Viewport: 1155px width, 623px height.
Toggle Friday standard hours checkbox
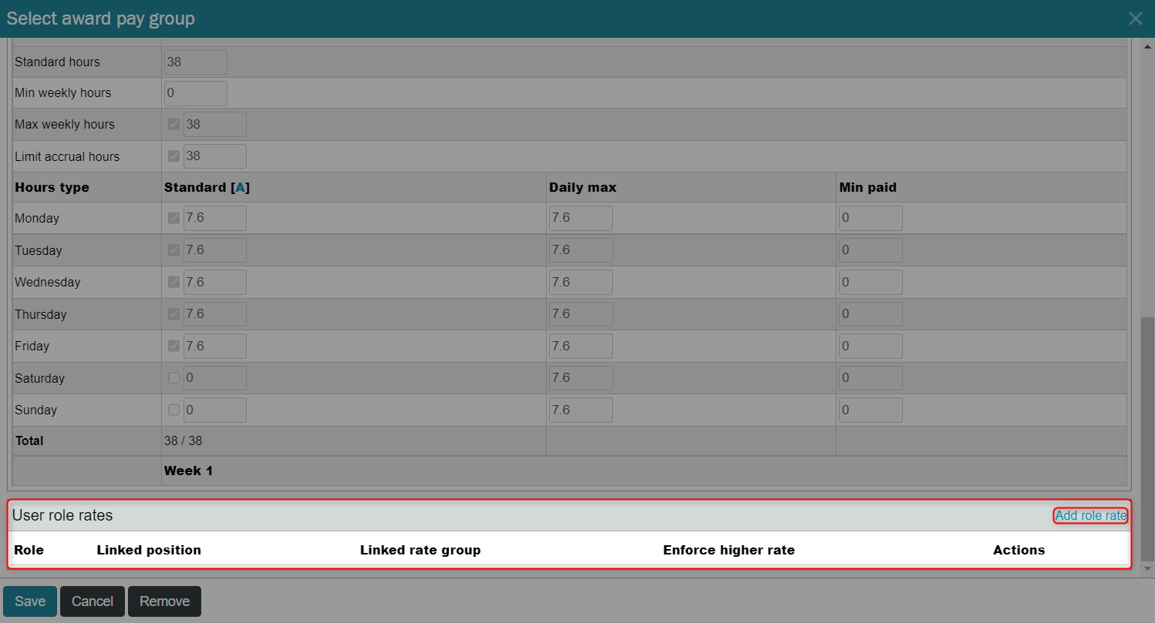click(x=173, y=347)
